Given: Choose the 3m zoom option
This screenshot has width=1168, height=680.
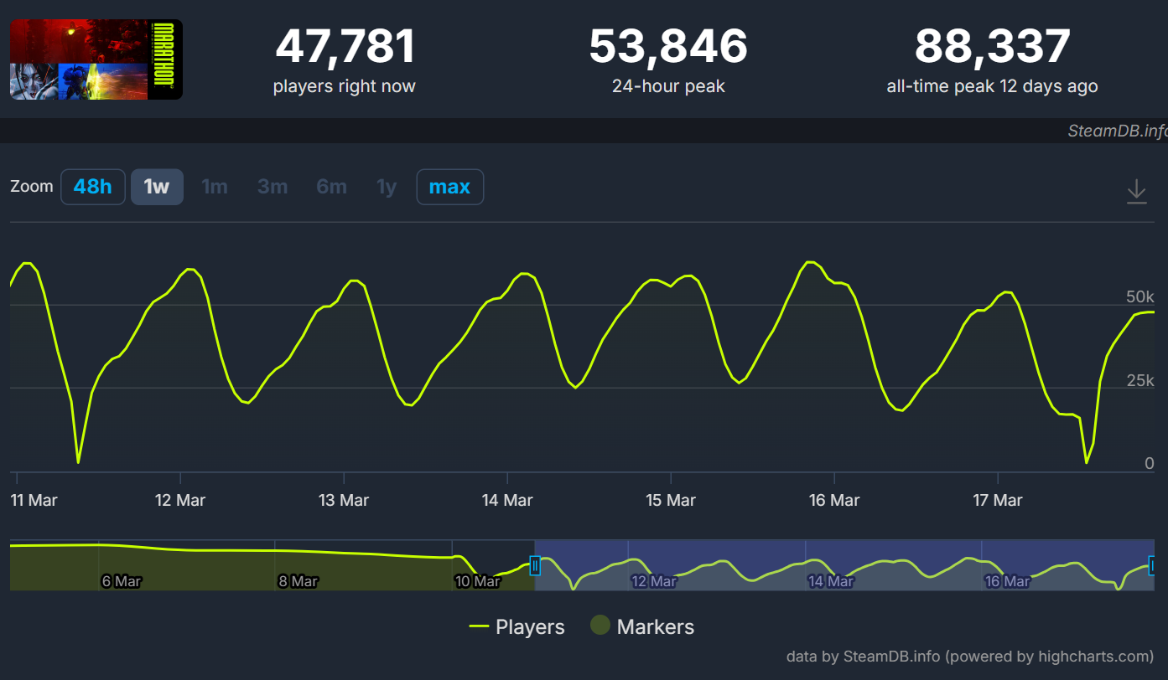Looking at the screenshot, I should coord(273,187).
